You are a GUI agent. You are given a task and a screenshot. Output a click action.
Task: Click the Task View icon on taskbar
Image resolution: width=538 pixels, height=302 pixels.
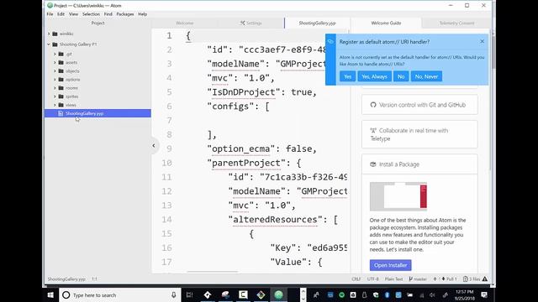189,294
